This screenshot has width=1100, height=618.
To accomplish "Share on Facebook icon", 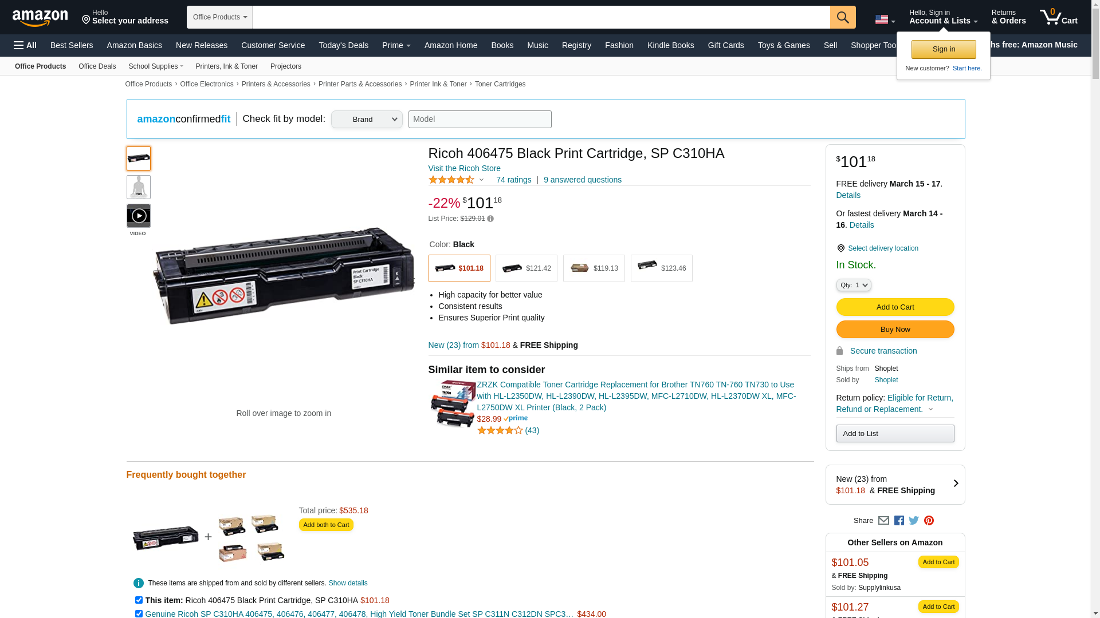I will point(899,521).
